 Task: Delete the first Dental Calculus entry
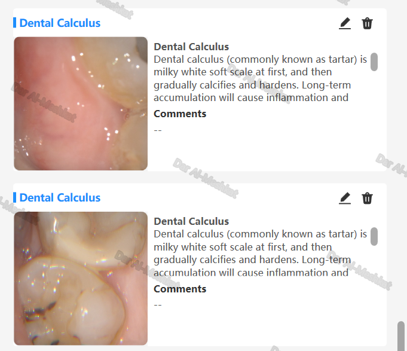coord(367,23)
